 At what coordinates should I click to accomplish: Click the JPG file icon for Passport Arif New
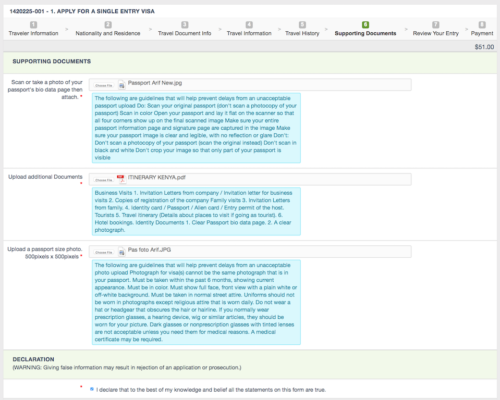(x=121, y=85)
